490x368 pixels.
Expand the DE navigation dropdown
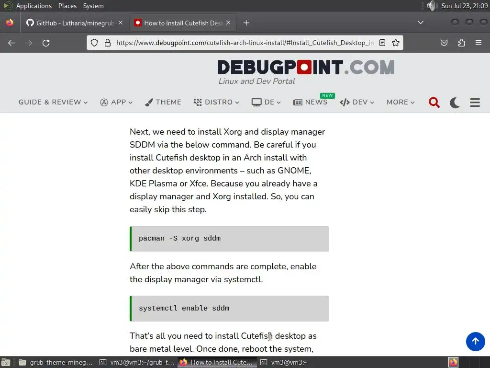coord(266,102)
